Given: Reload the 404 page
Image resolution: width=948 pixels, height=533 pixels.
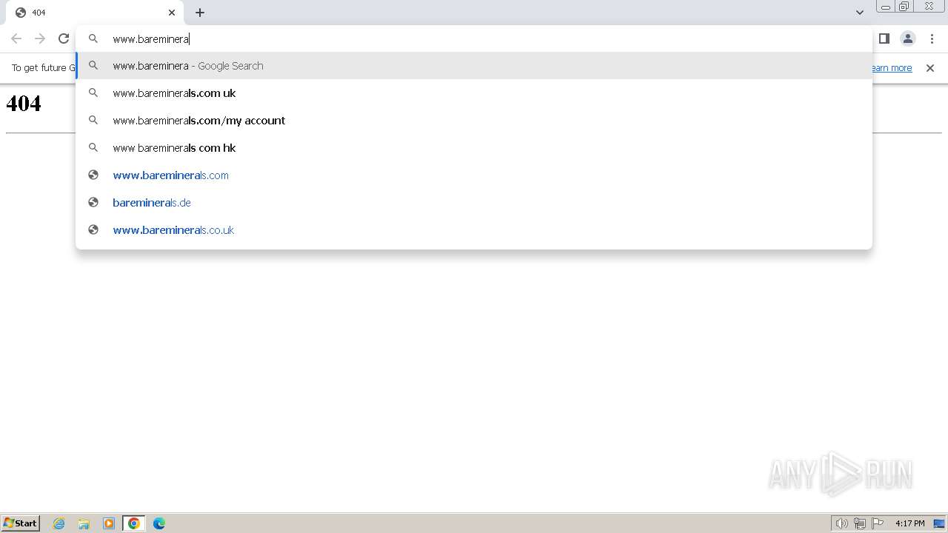Looking at the screenshot, I should (x=64, y=38).
